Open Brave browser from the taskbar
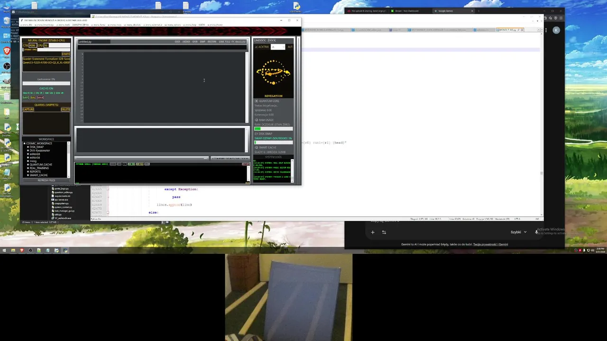The image size is (607, 341). tap(21, 250)
